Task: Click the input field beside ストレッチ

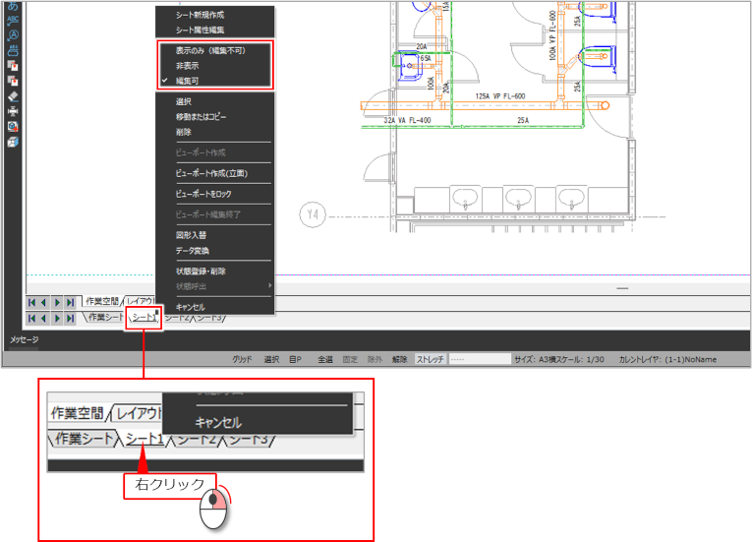Action: [479, 360]
